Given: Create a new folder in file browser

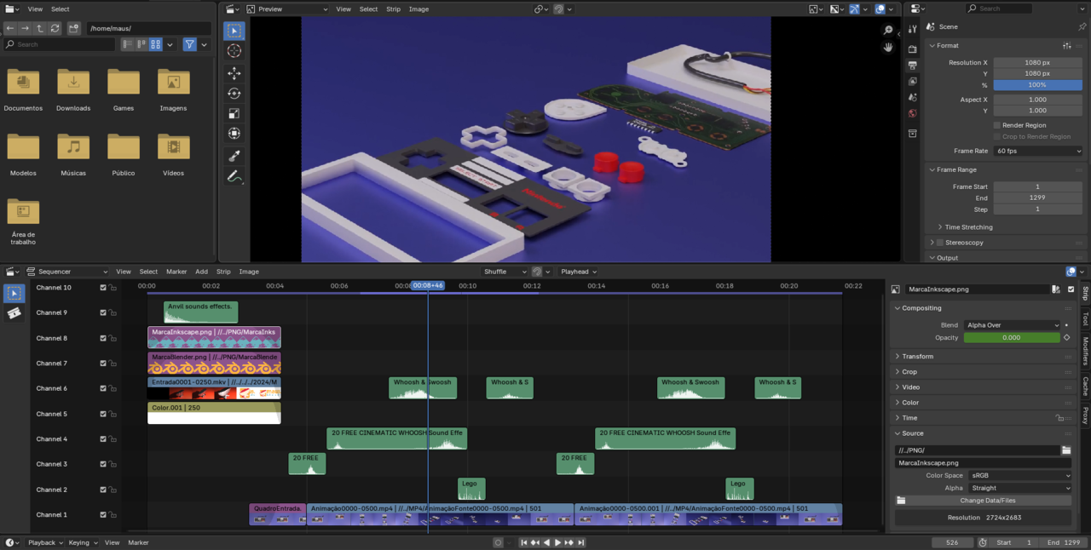Looking at the screenshot, I should click(74, 28).
